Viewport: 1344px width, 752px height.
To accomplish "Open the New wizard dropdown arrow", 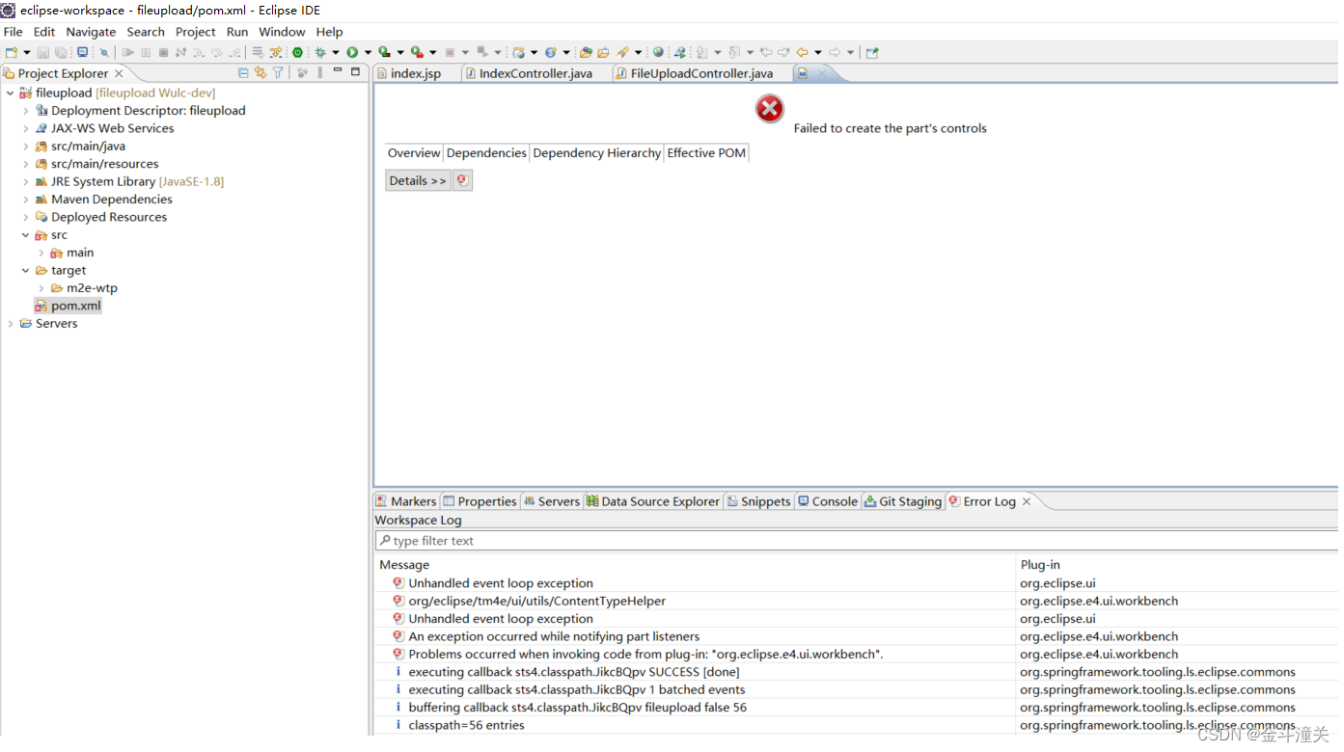I will coord(27,53).
